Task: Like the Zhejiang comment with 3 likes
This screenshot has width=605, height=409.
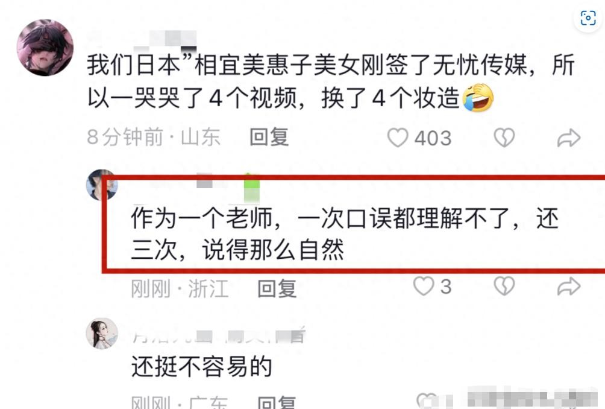Action: 423,286
